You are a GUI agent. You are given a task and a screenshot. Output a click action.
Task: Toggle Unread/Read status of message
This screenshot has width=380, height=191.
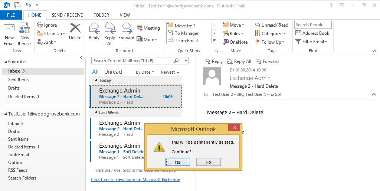pyautogui.click(x=271, y=25)
